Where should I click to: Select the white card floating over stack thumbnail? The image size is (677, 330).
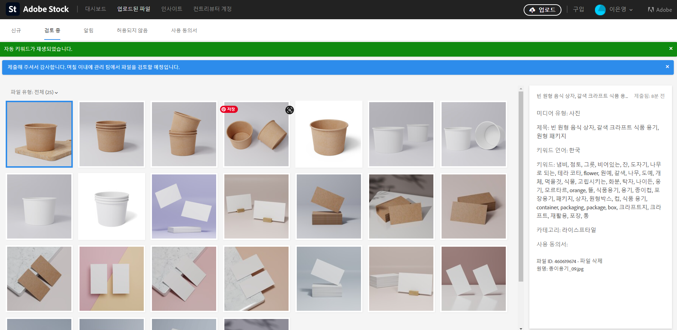point(329,279)
